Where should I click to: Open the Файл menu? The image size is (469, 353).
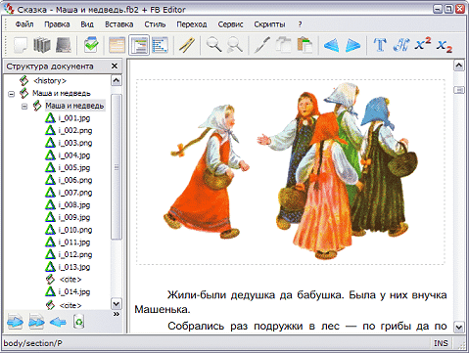click(x=24, y=24)
